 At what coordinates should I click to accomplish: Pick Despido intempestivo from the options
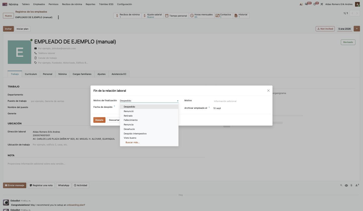tap(149, 134)
